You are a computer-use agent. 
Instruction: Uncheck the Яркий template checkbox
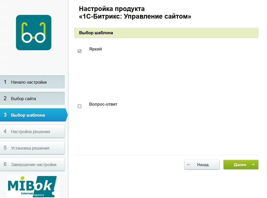[x=79, y=51]
